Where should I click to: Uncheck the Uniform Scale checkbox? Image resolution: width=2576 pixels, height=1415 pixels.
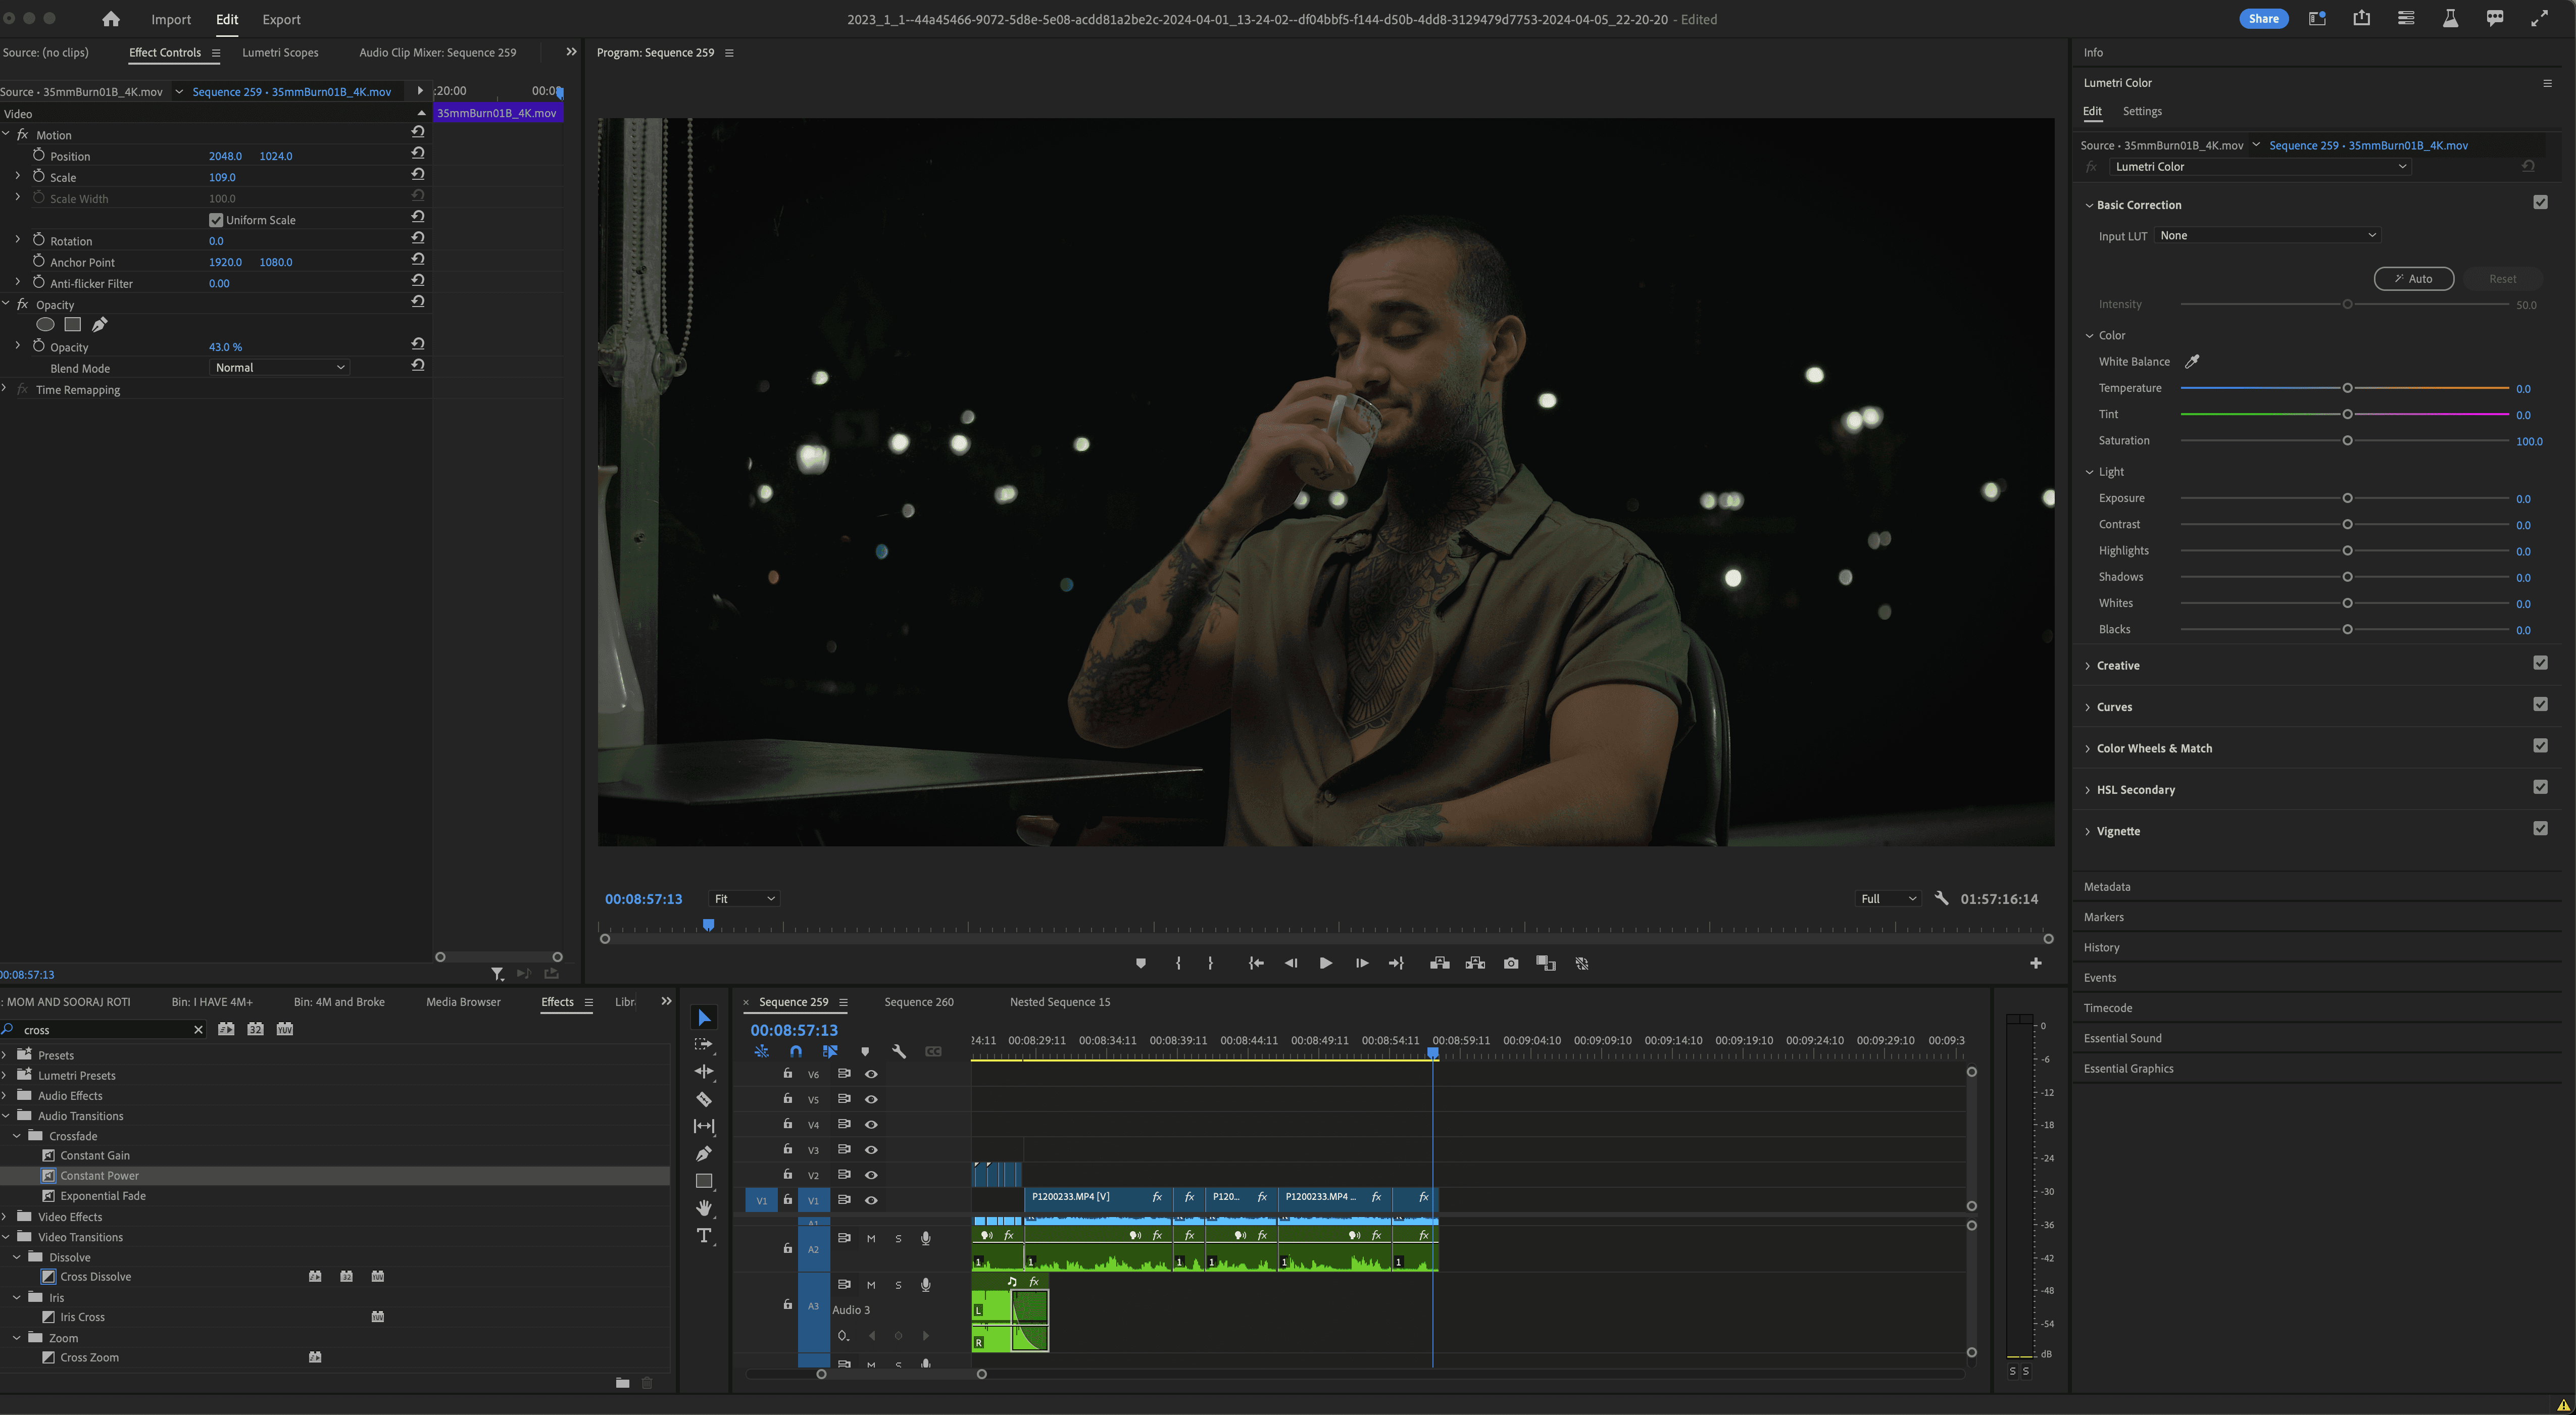tap(216, 220)
